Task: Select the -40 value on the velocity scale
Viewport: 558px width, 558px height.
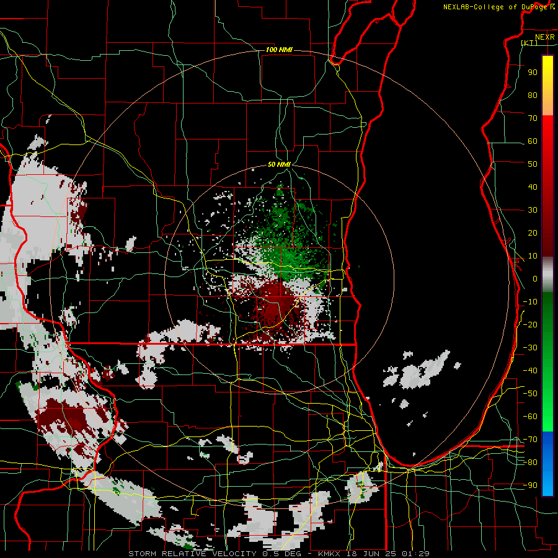Action: point(530,371)
